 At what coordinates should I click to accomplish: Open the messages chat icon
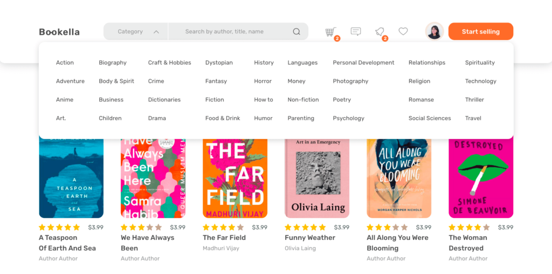point(356,31)
